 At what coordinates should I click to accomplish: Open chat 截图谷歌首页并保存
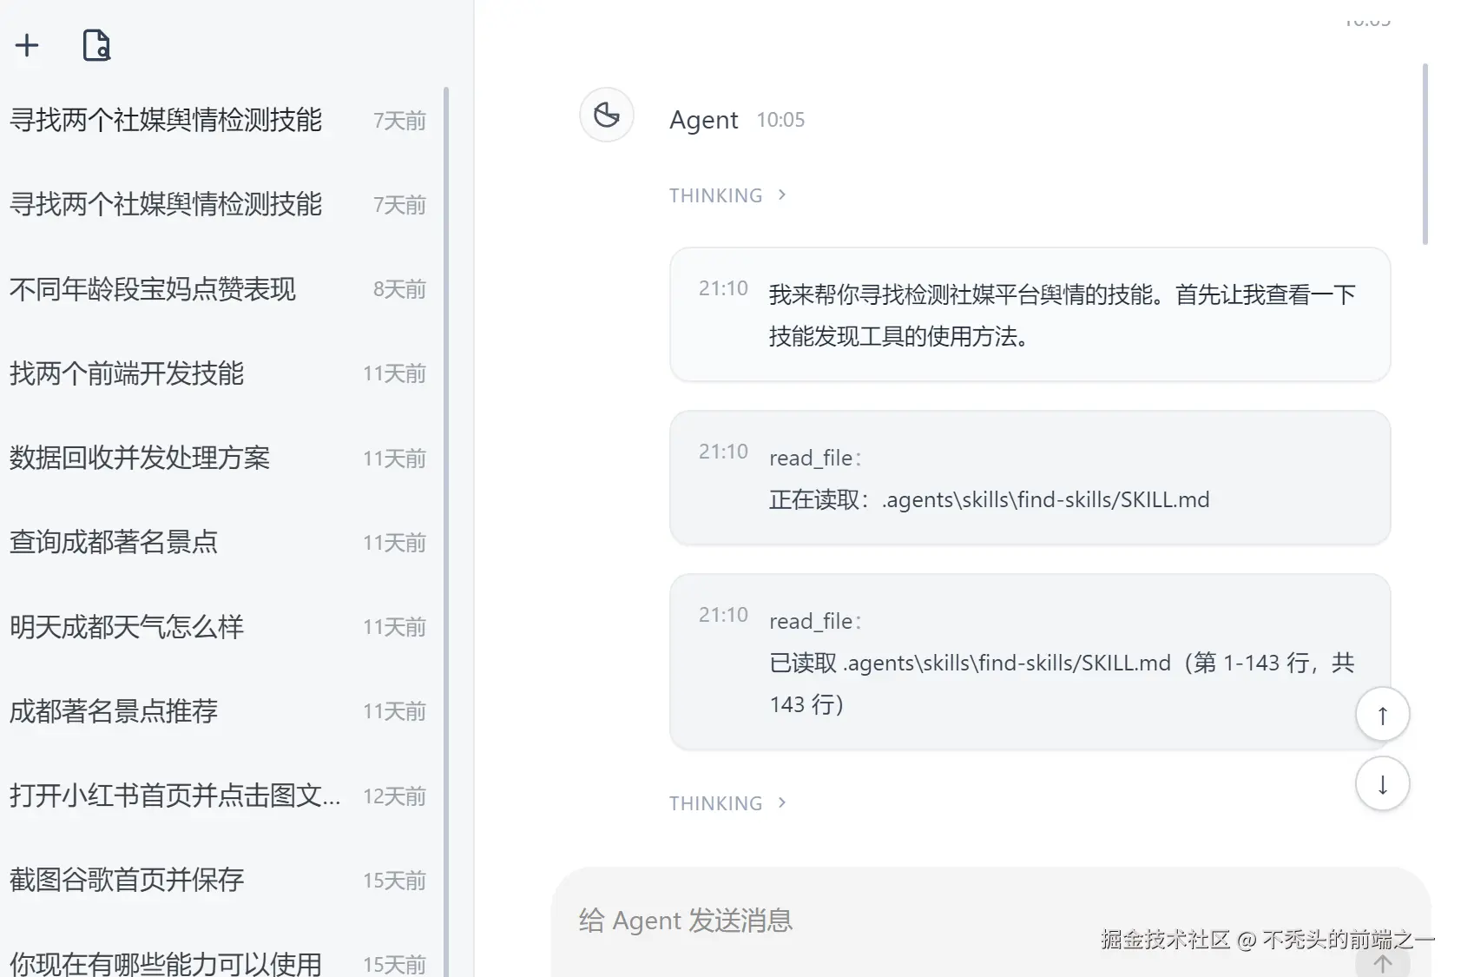tap(218, 880)
